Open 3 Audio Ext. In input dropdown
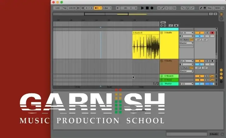226x138 pixels. tap(186, 33)
